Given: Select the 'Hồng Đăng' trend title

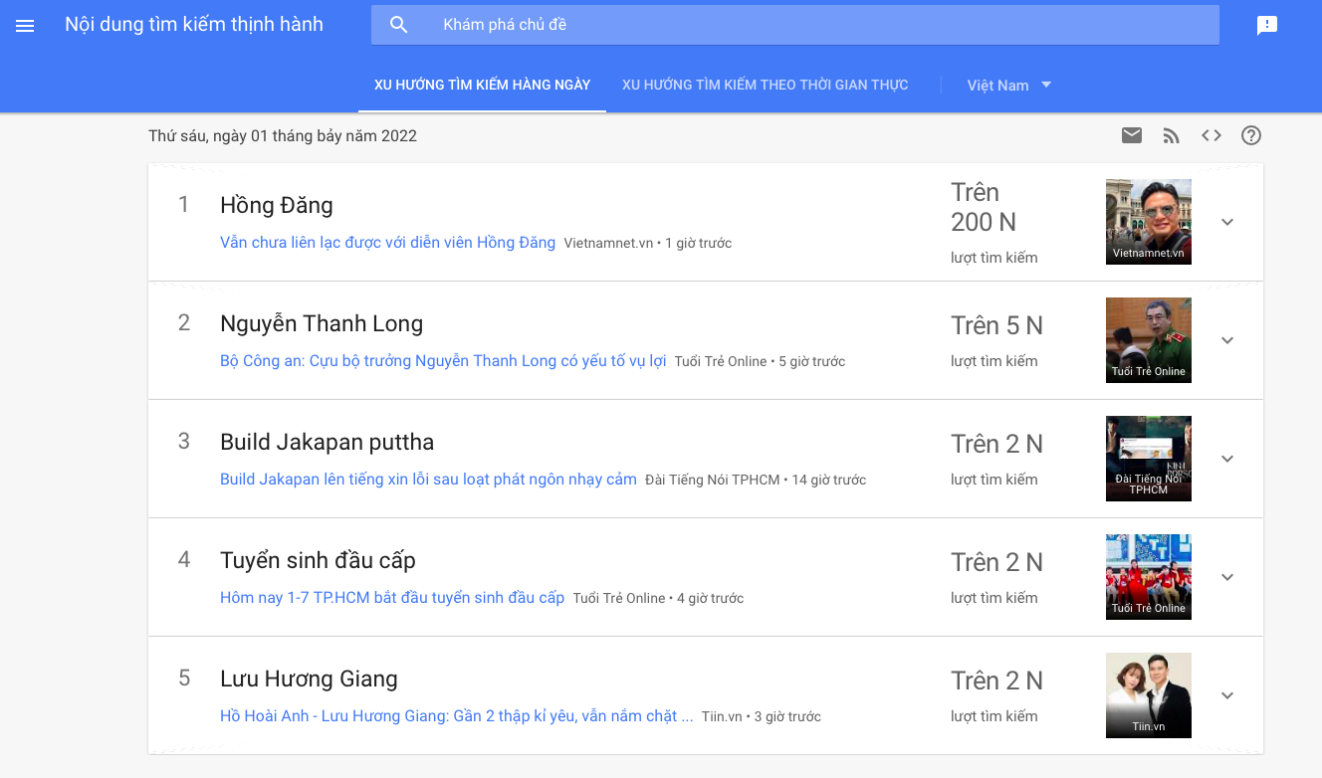Looking at the screenshot, I should click(277, 205).
